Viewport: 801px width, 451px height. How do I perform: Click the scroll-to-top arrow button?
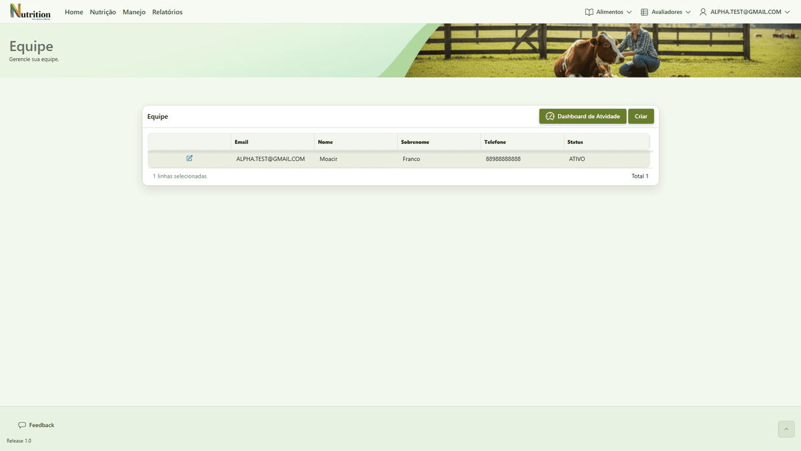(786, 429)
